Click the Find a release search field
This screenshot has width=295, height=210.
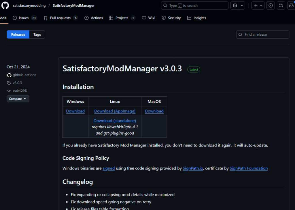(x=262, y=34)
